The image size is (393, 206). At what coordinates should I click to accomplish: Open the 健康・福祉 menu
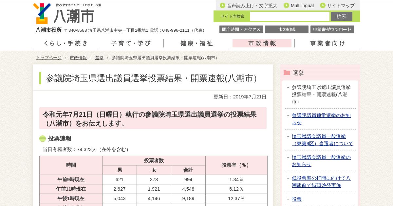pyautogui.click(x=196, y=43)
